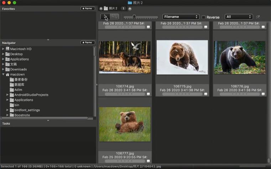Collapse the macdown tree node
The image size is (271, 169).
[3, 74]
